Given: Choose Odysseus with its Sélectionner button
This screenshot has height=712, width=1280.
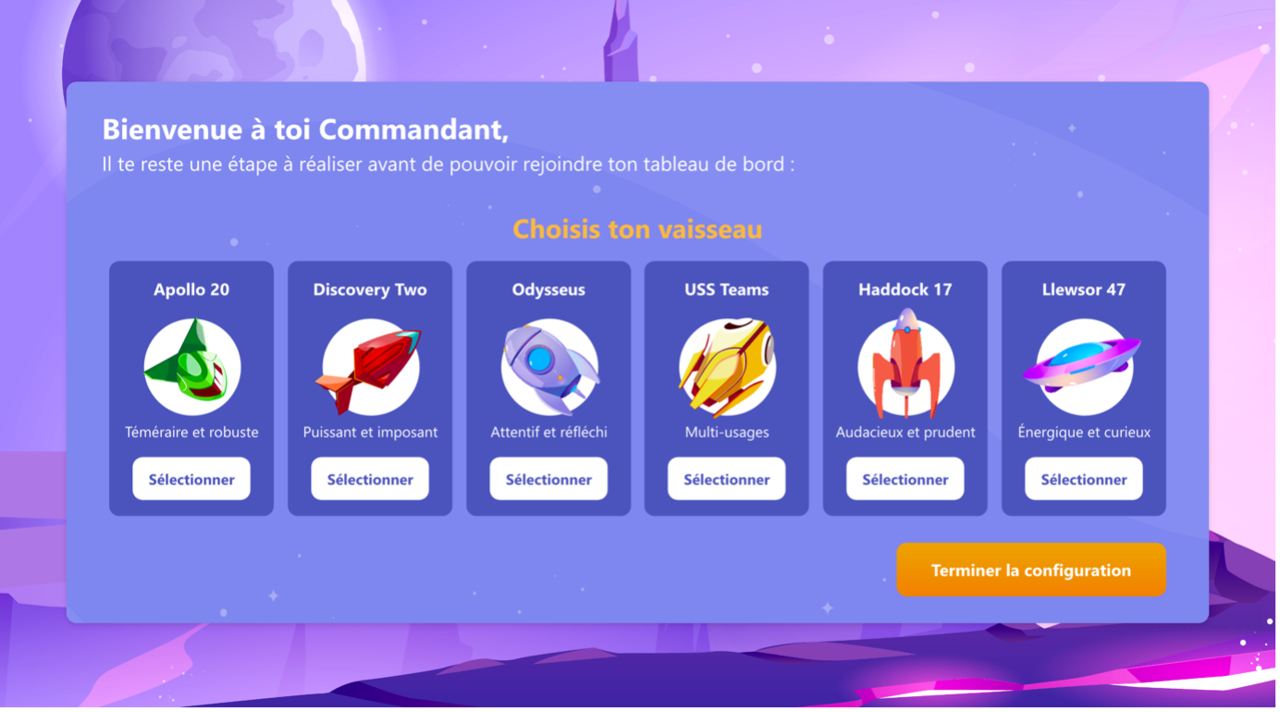Looking at the screenshot, I should coord(548,479).
